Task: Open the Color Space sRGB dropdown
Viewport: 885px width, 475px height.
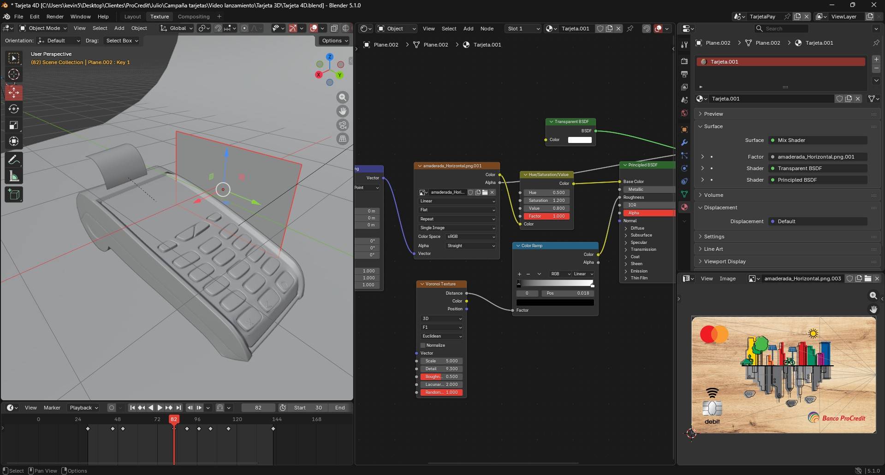Action: tap(470, 237)
